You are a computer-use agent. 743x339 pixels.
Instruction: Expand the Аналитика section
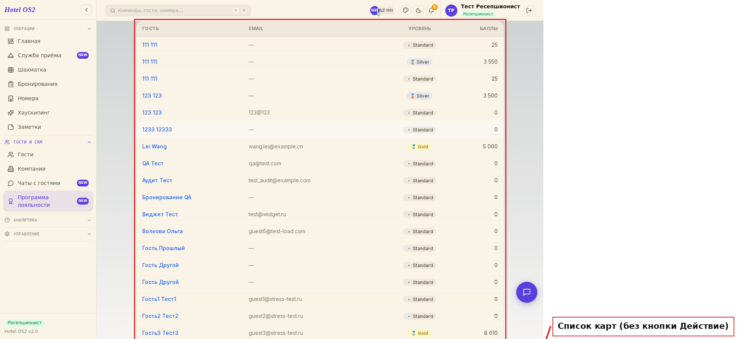pos(48,220)
